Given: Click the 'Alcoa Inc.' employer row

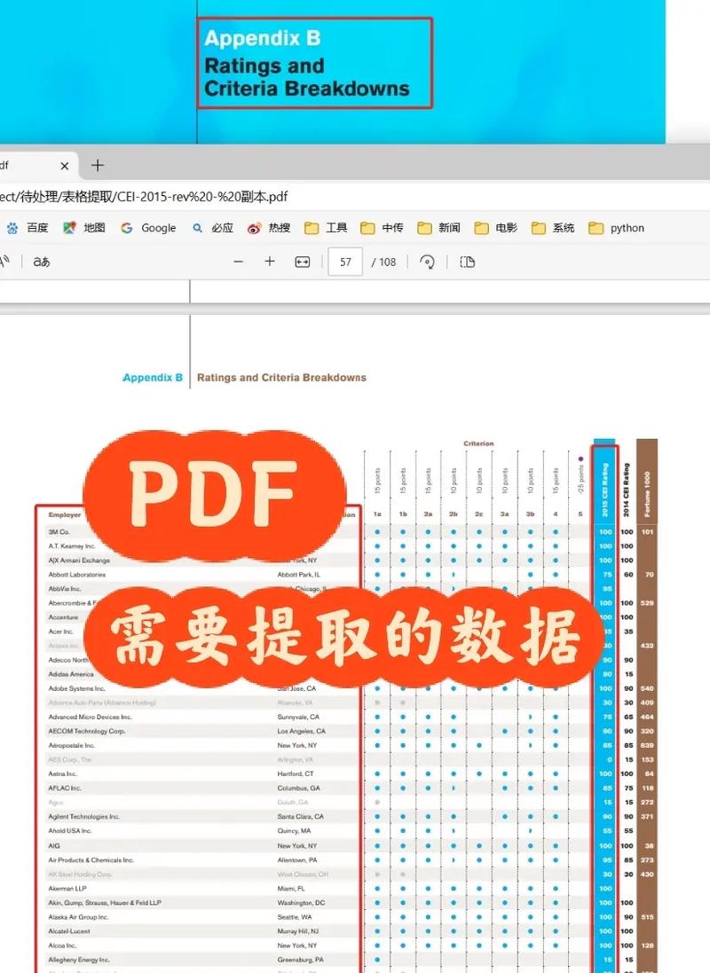Looking at the screenshot, I should tap(62, 946).
